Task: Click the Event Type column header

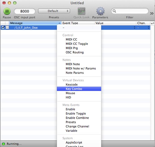Action: click(x=78, y=23)
